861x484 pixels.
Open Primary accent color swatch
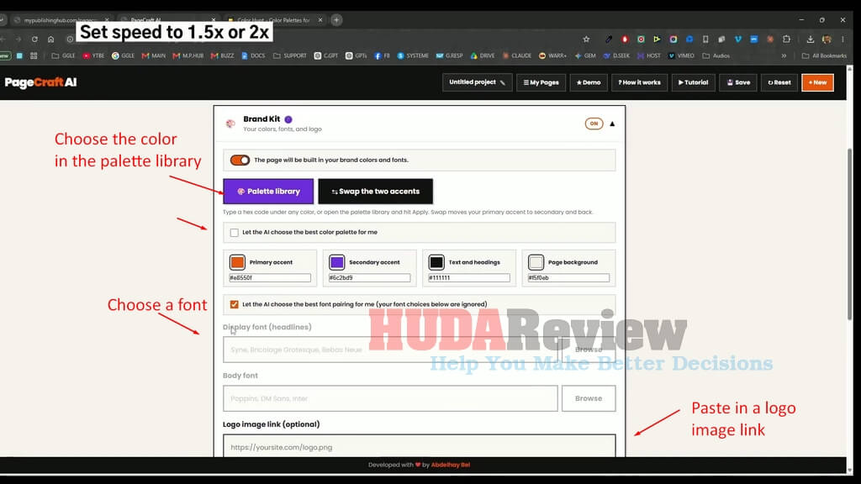point(237,262)
